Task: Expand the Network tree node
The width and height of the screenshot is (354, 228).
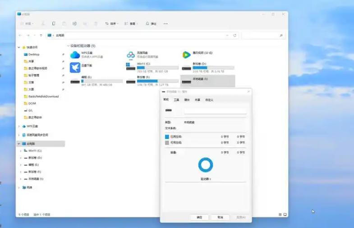Action: click(x=19, y=187)
